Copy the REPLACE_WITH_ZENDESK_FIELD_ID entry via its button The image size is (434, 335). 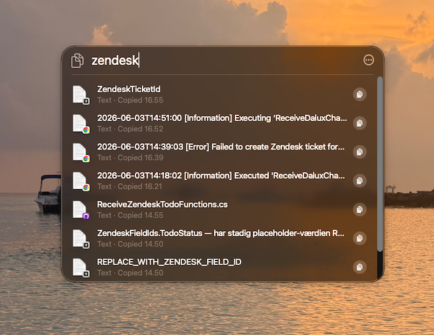pos(360,267)
